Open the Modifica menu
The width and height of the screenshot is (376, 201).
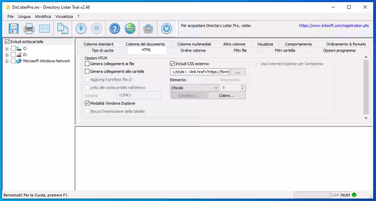(43, 16)
